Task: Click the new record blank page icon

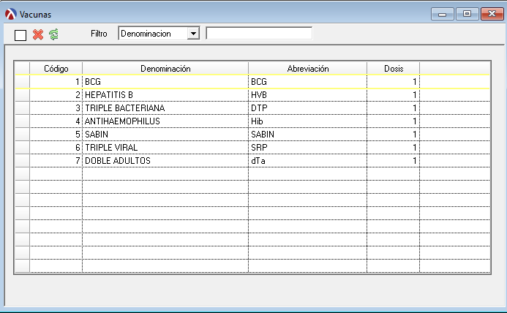Action: coord(20,34)
